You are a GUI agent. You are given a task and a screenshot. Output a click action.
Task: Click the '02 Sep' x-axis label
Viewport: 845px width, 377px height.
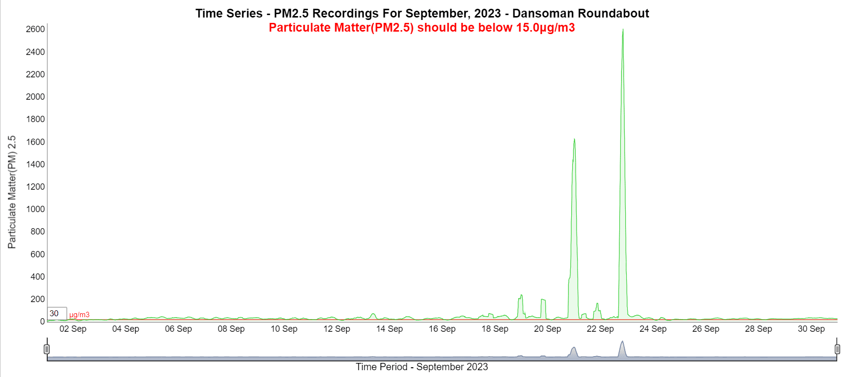click(73, 329)
